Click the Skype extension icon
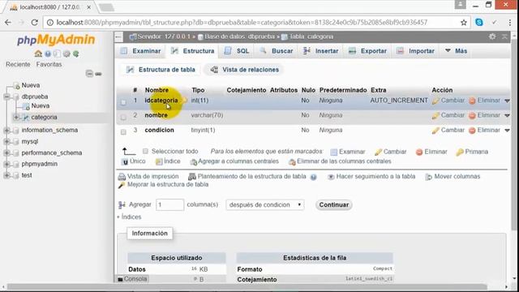 (x=478, y=22)
